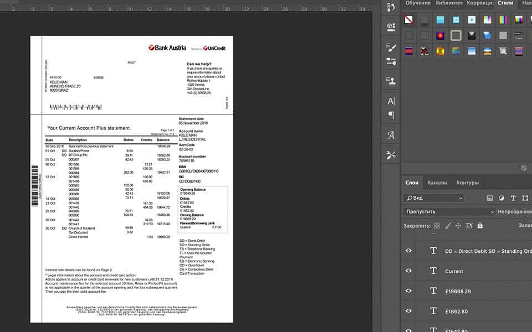Screen dimensions: 532x332
Task: Click the T thumbnail of the Current layer
Action: click(x=433, y=271)
